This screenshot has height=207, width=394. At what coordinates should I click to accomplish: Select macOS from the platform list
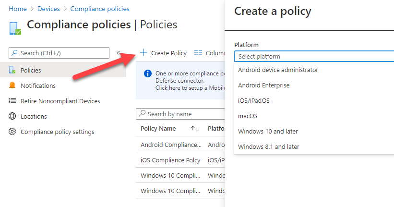point(248,116)
